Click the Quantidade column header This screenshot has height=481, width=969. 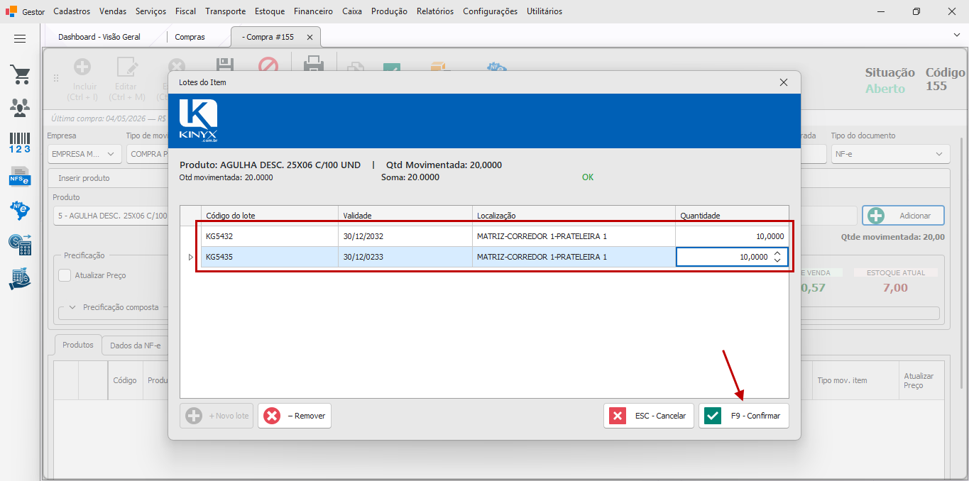[732, 215]
